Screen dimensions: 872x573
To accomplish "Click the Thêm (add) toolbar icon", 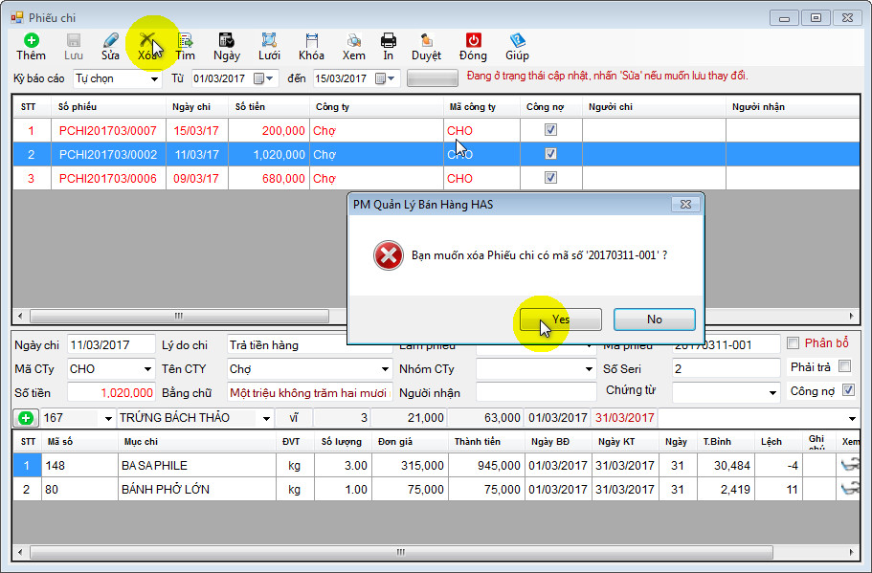I will click(32, 40).
